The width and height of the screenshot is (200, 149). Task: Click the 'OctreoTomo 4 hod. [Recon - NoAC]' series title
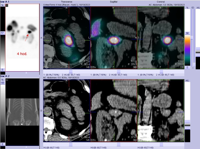(61, 5)
